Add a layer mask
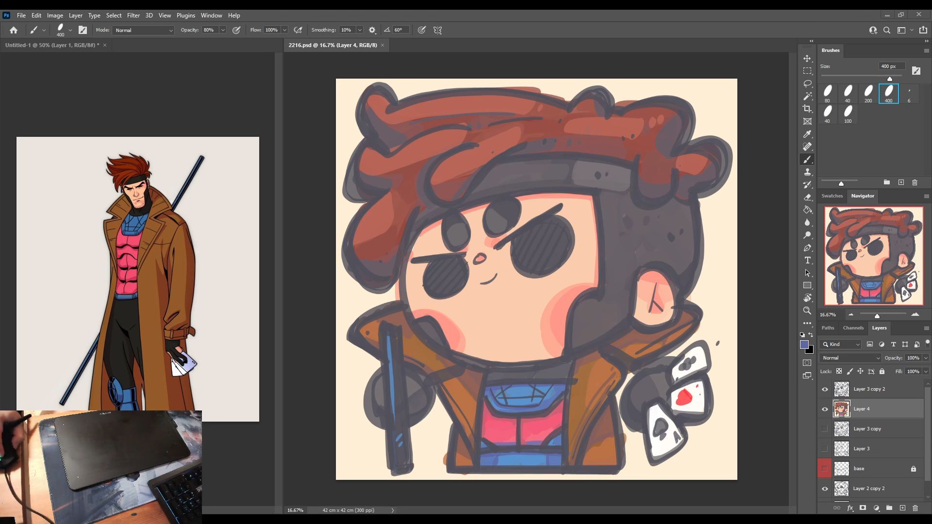This screenshot has width=932, height=524. (x=863, y=508)
